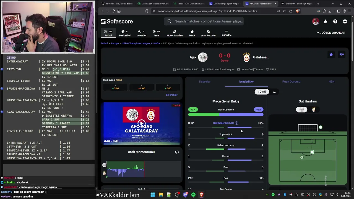Open the Motor Sporları category
The width and height of the screenshot is (354, 199).
(x=175, y=33)
